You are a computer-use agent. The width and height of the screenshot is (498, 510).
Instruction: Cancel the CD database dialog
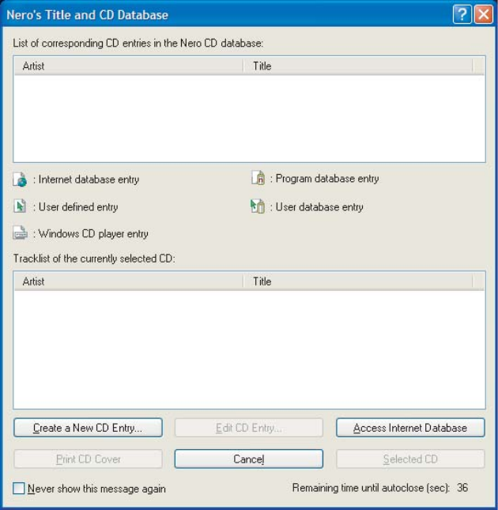(x=249, y=459)
